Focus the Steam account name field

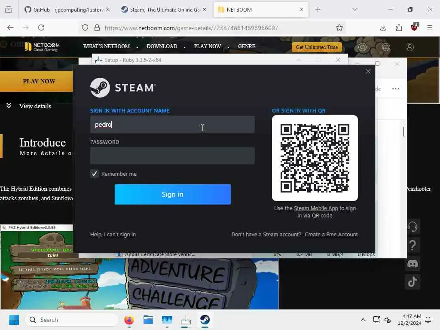(172, 124)
